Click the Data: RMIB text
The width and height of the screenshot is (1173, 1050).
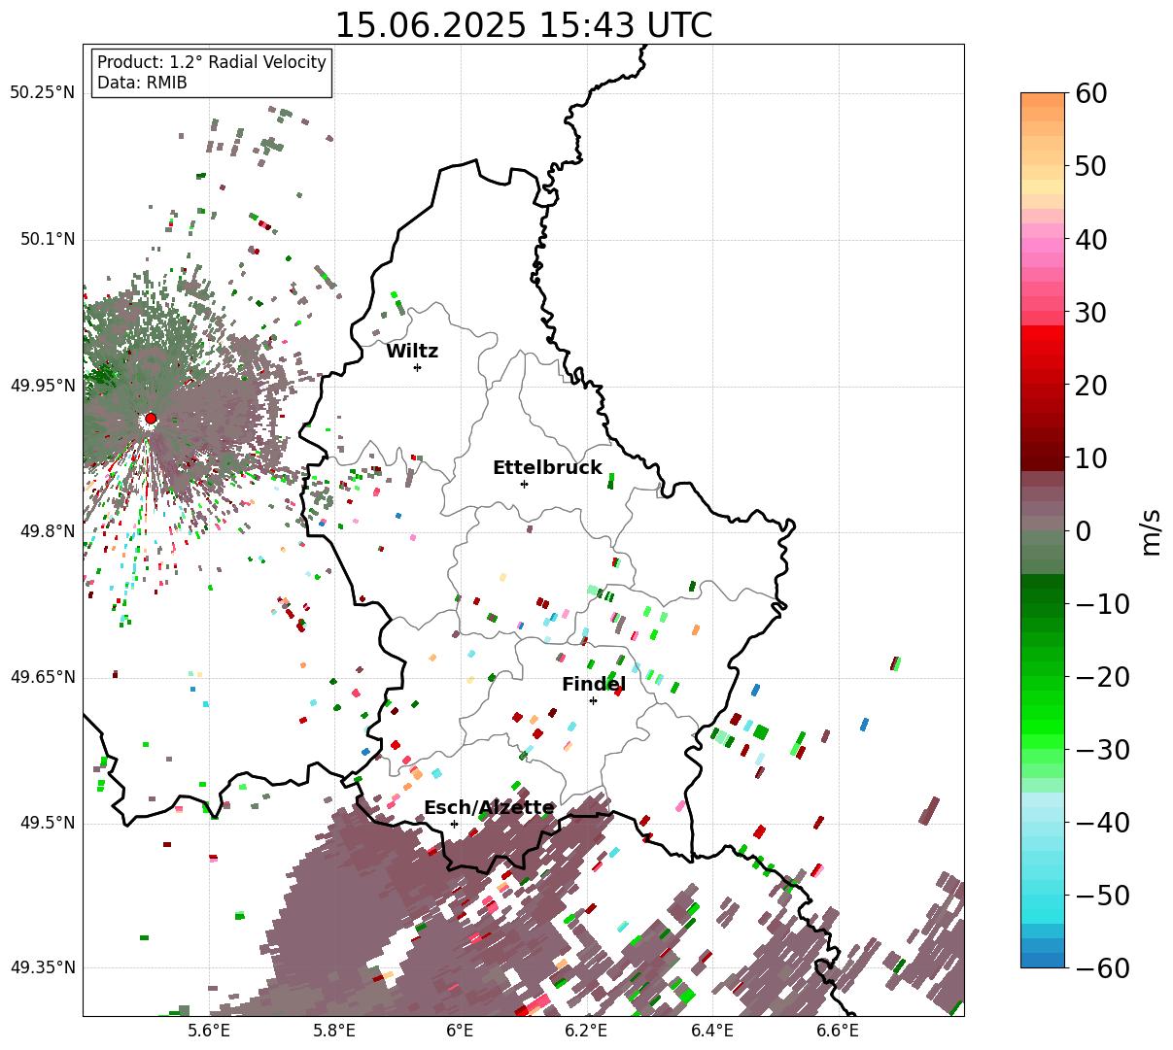click(x=142, y=83)
